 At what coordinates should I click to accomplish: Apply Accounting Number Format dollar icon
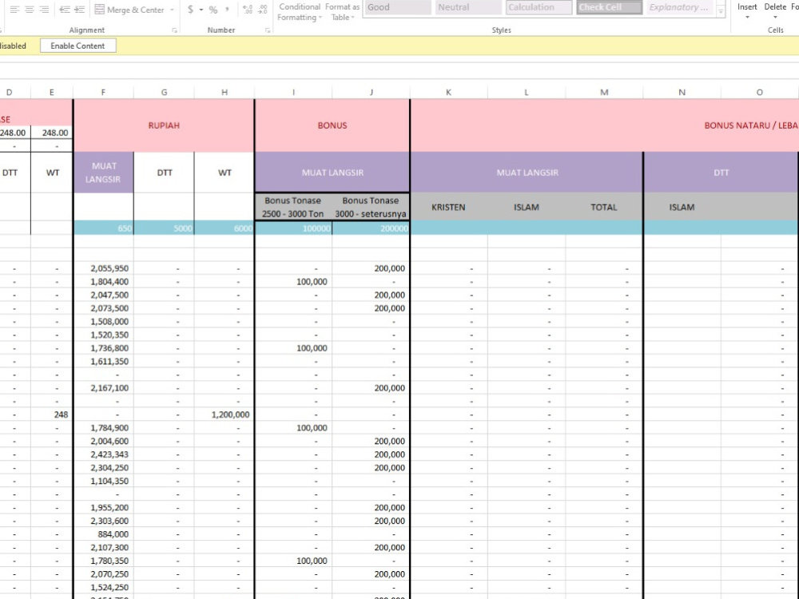(x=191, y=10)
